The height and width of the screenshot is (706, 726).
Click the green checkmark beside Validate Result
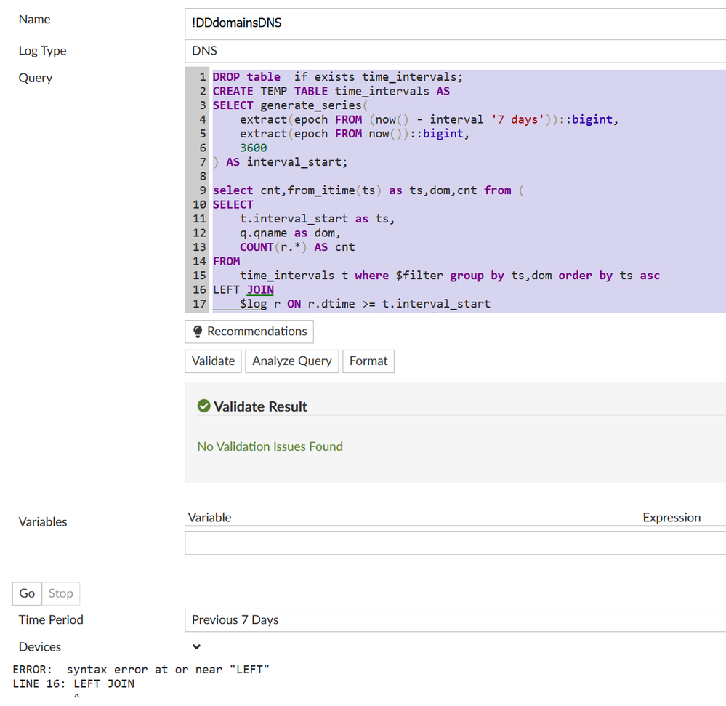(204, 406)
